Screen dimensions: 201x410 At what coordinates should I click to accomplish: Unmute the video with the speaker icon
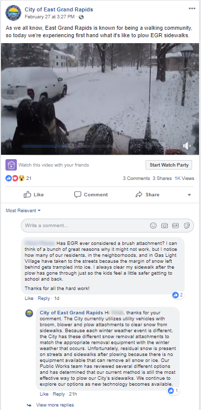187,146
